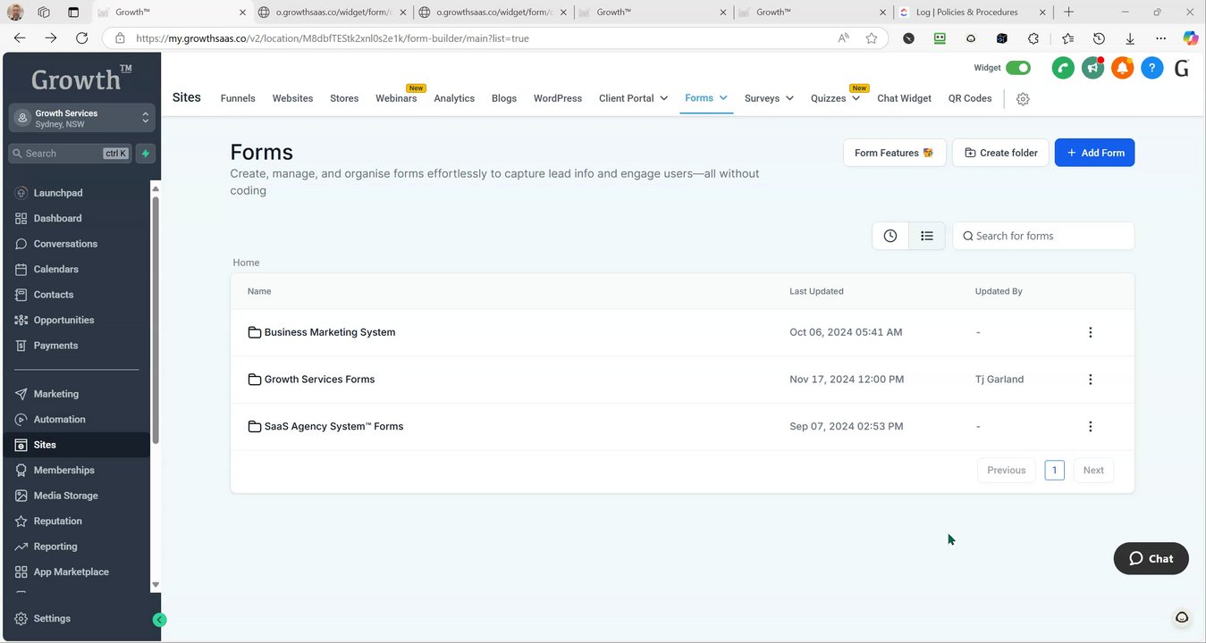Open Calendars in the sidebar

(55, 269)
